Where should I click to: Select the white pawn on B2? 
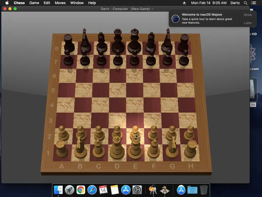pyautogui.click(x=81, y=132)
